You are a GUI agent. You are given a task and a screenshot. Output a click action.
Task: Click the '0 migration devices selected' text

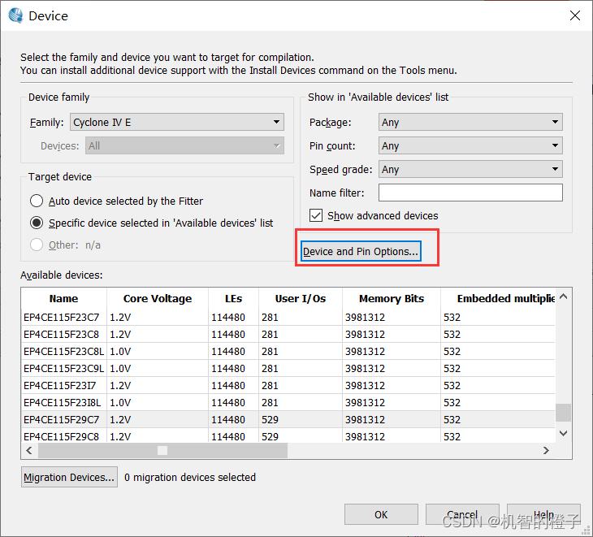click(190, 477)
